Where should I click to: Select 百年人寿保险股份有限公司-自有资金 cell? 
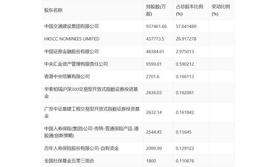[81, 148]
